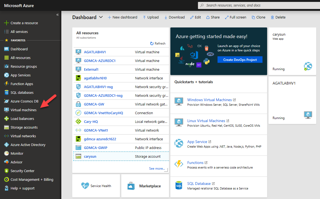The image size is (320, 199).
Task: Click the Azure Active Directory icon
Action: pos(7,145)
